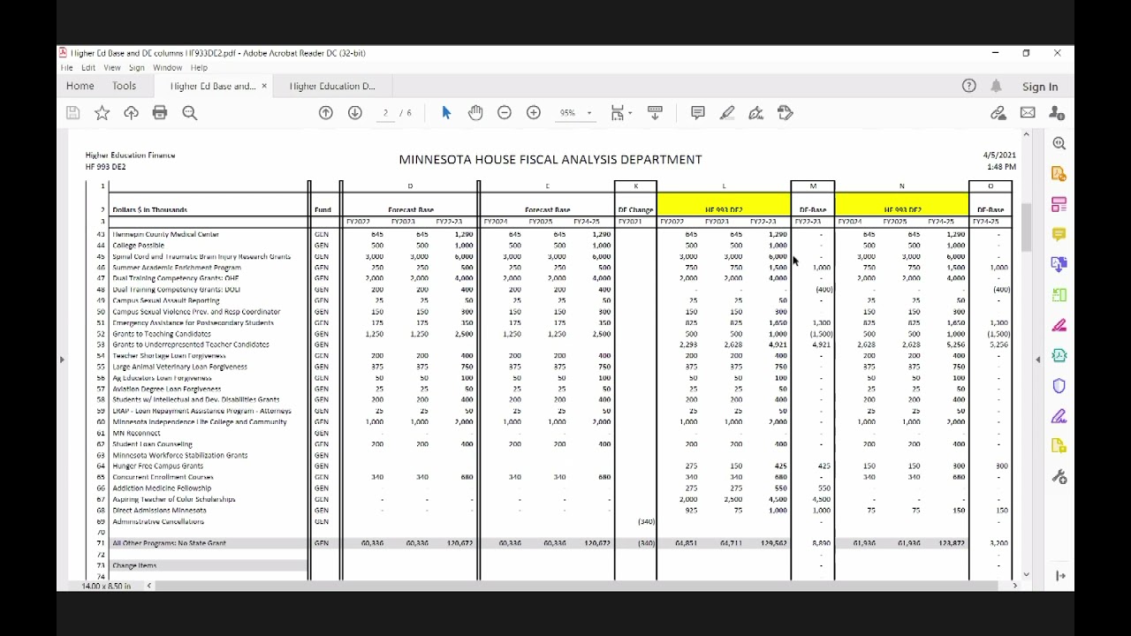Click the Student Loan Counseling row label

pyautogui.click(x=152, y=444)
